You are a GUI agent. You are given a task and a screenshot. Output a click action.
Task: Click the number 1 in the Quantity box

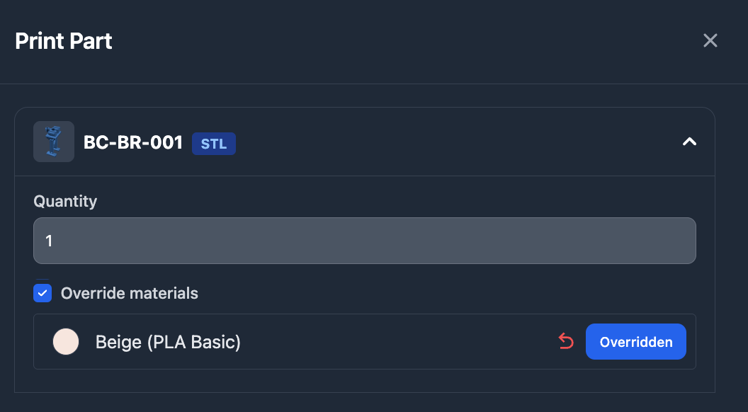coord(50,241)
